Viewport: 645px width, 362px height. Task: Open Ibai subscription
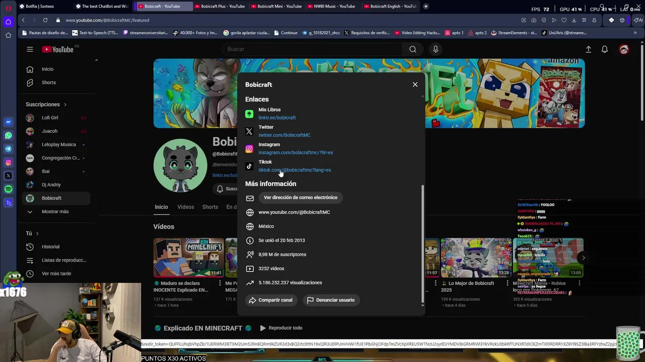tap(55, 171)
